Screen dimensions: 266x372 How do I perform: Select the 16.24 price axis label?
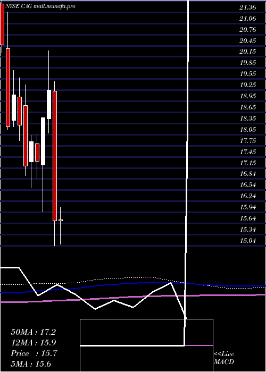click(248, 196)
